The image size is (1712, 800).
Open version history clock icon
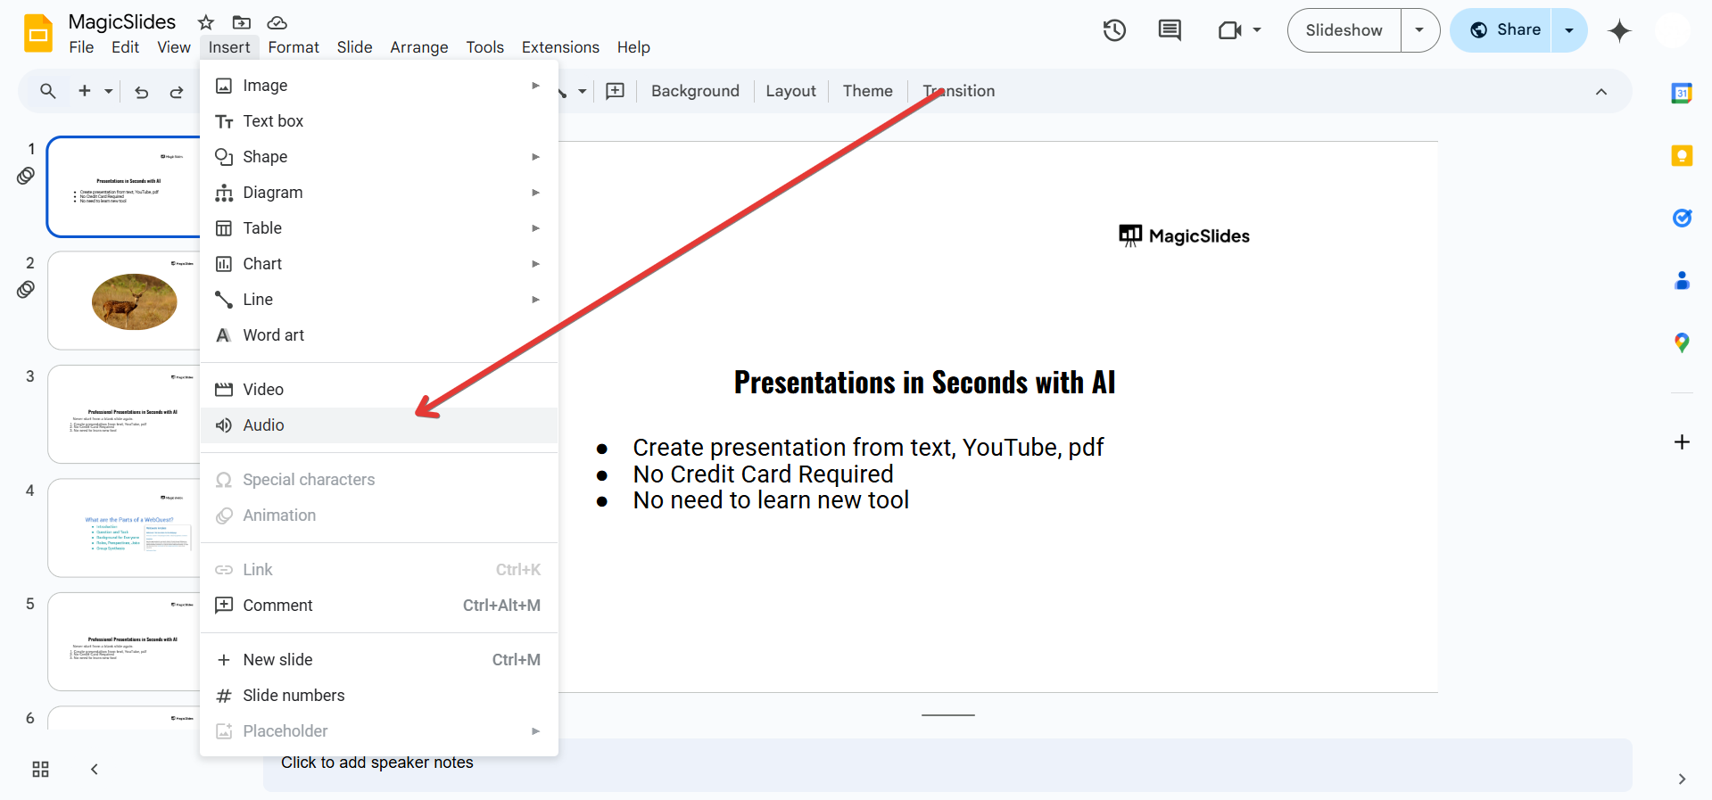point(1114,30)
